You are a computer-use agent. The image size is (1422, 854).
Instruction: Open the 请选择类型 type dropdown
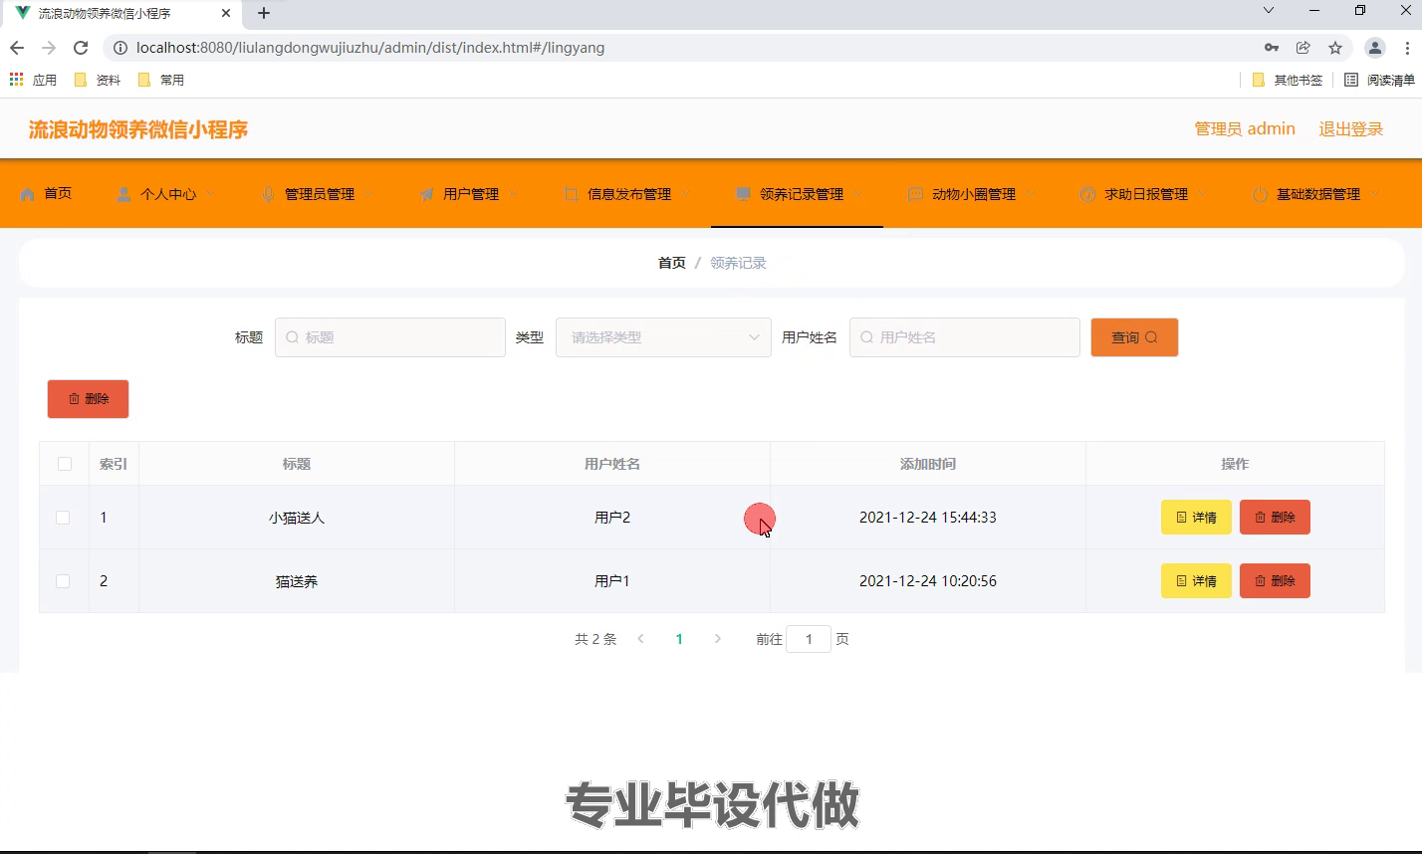[663, 337]
